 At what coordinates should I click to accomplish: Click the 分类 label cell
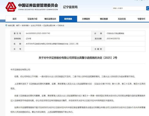pos(98,33)
